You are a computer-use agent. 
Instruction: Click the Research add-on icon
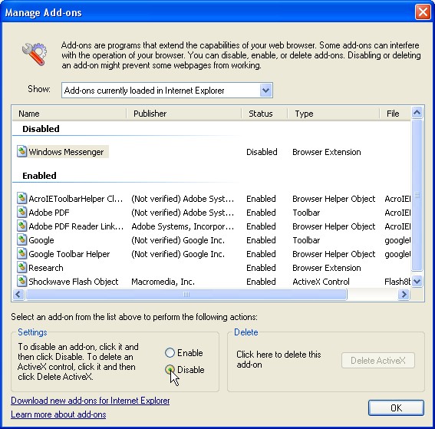tap(22, 268)
